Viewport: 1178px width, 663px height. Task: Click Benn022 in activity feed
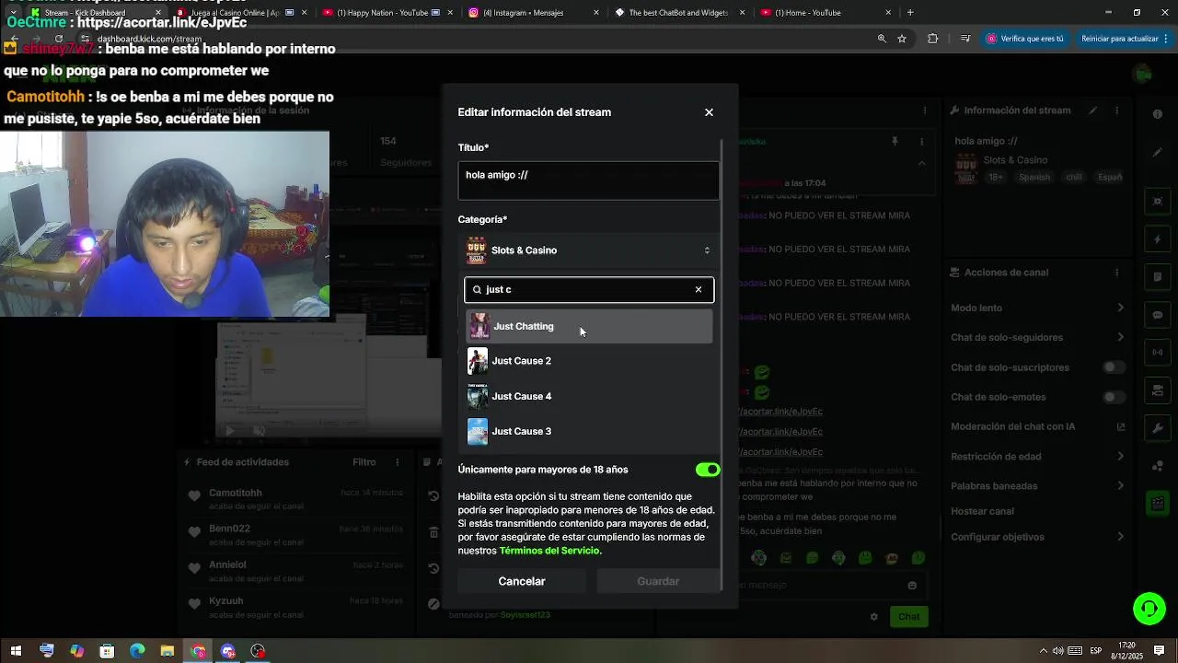point(229,529)
